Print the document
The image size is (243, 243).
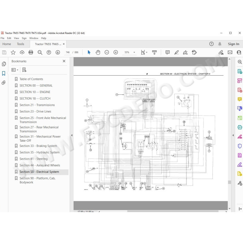[31, 52]
